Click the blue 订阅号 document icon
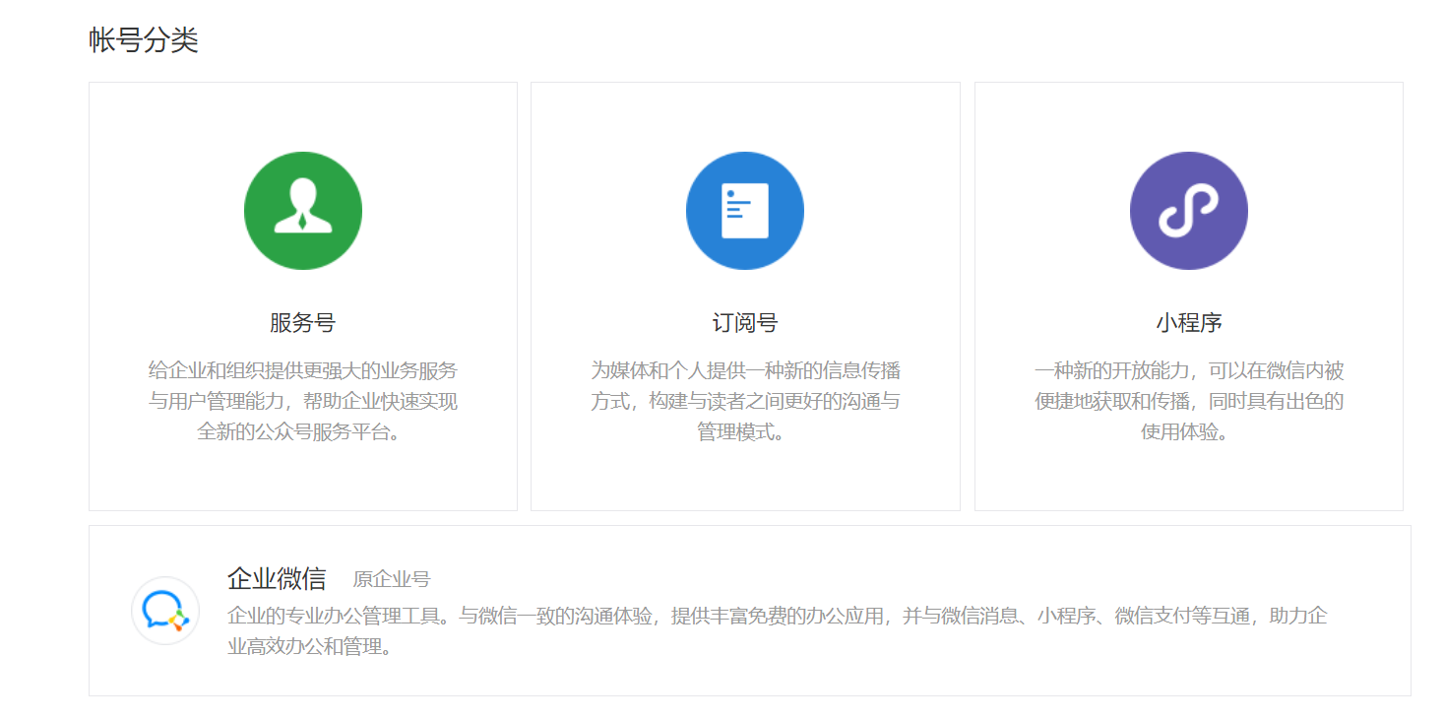The height and width of the screenshot is (721, 1444). (x=745, y=211)
